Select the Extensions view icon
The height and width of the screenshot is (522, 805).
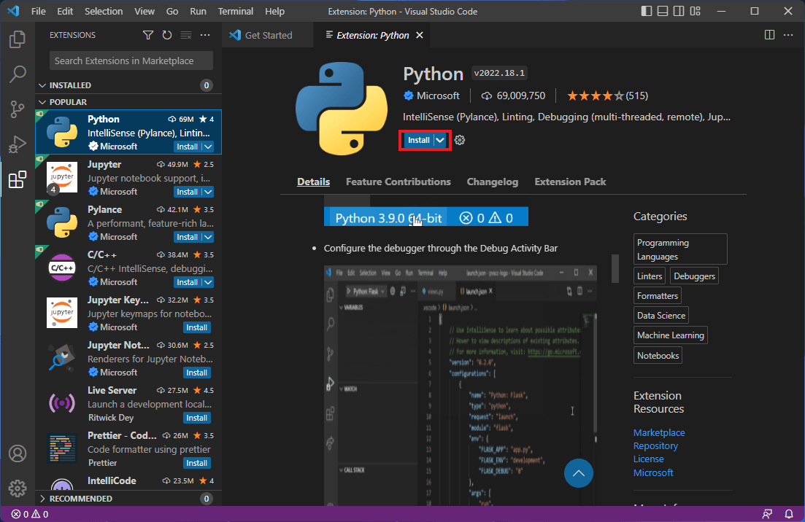pyautogui.click(x=18, y=179)
